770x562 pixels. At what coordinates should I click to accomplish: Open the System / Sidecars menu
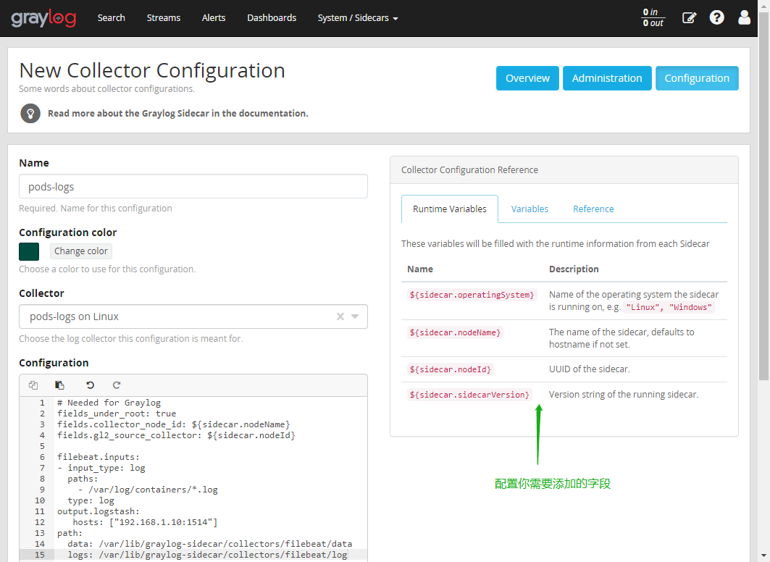pyautogui.click(x=358, y=17)
